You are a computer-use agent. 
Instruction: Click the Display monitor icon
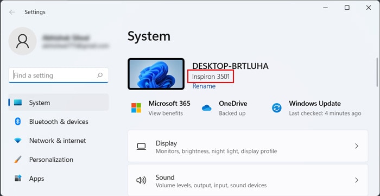(x=141, y=147)
